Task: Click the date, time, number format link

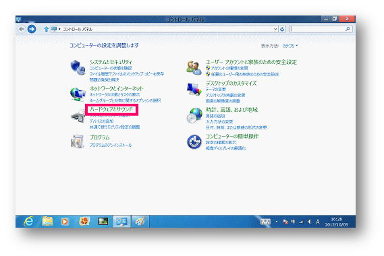Action: pos(236,127)
